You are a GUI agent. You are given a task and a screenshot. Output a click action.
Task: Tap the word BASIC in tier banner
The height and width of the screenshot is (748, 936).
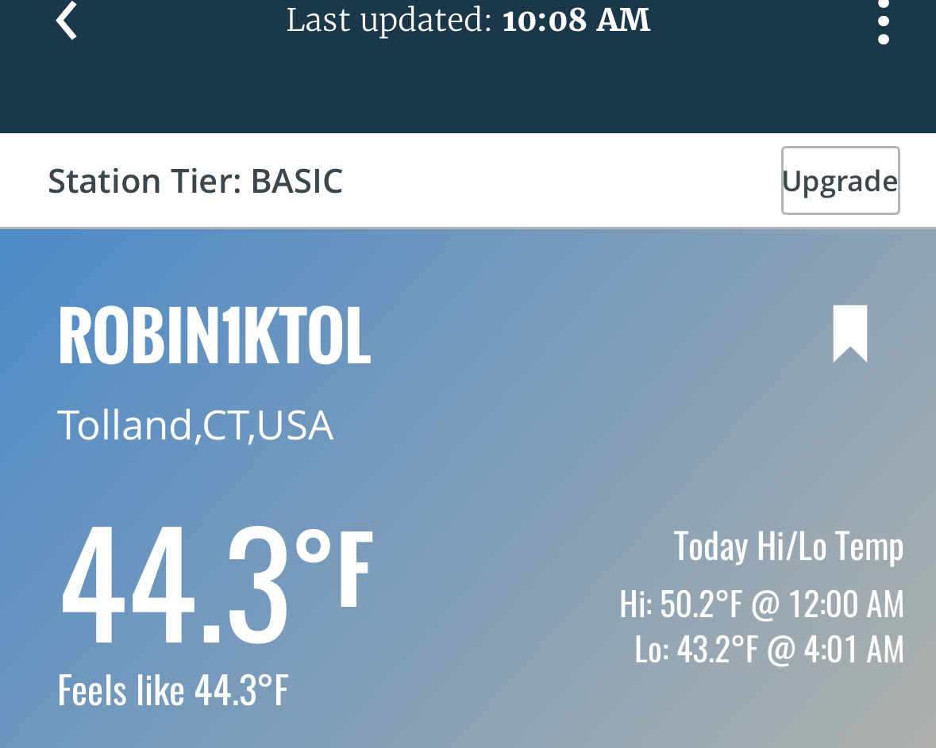297,181
